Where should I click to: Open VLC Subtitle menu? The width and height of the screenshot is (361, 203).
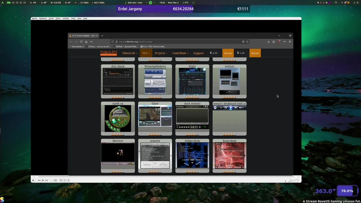(66, 18)
